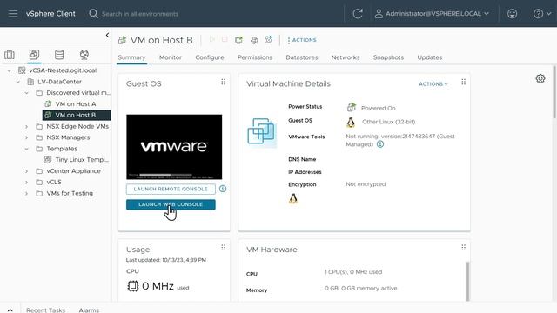Switch to Hosts and Clusters inventory view
Image resolution: width=557 pixels, height=313 pixels.
10,55
